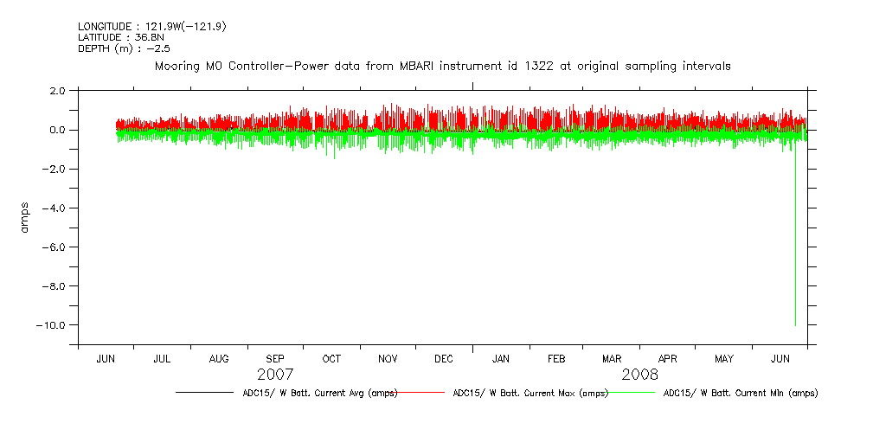The image size is (873, 436).
Task: Click the 2.0 y-axis tick label
Action: (58, 91)
